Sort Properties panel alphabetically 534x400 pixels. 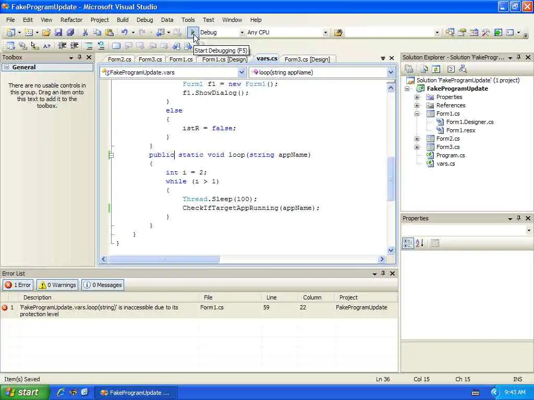(x=420, y=243)
